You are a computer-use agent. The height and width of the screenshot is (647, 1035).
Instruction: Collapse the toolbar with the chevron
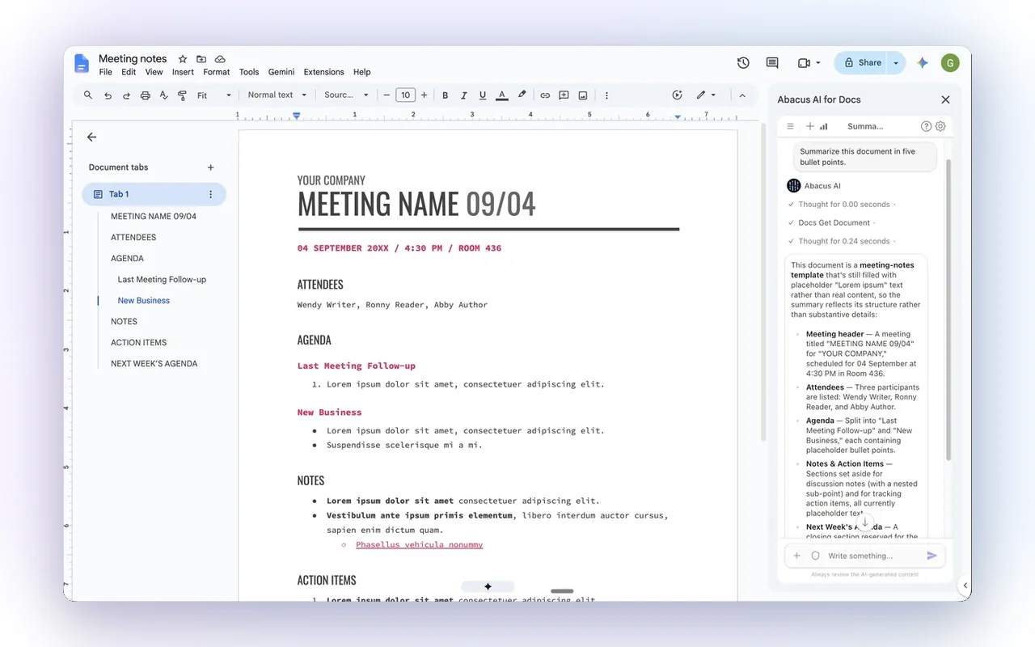tap(742, 95)
